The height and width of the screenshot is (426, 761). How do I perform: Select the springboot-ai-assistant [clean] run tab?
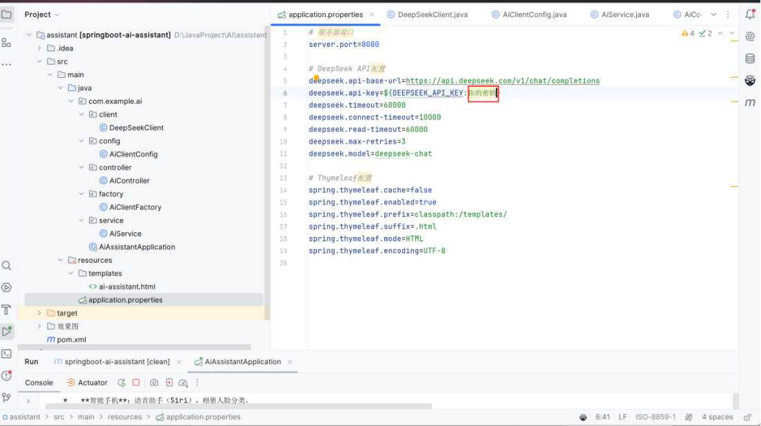click(x=112, y=361)
